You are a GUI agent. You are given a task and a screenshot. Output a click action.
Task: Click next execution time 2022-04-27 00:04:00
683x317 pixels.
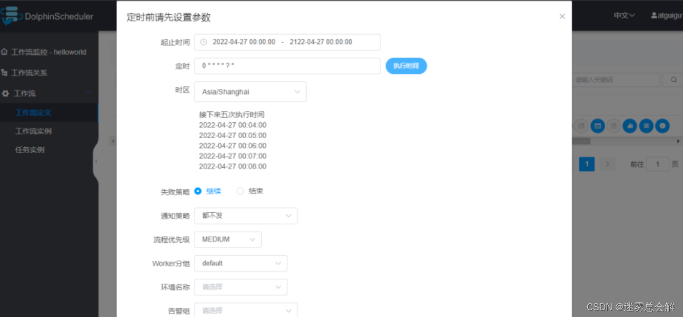pyautogui.click(x=232, y=125)
